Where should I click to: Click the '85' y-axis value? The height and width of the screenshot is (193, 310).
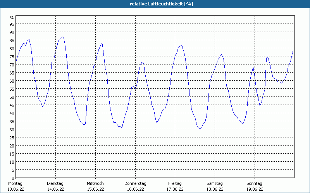12,41
